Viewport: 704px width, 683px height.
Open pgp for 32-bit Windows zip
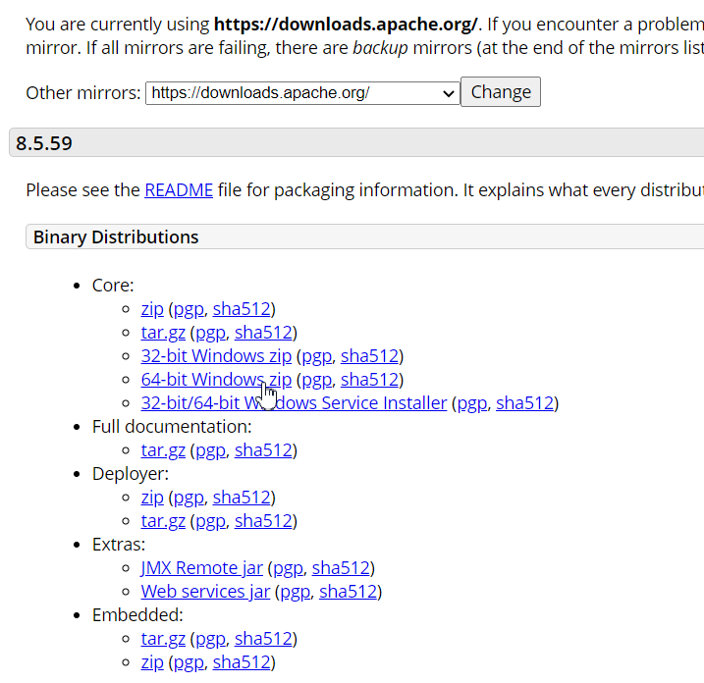point(317,356)
